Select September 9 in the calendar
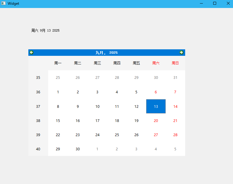Image resolution: width=233 pixels, height=184 pixels. (78, 106)
